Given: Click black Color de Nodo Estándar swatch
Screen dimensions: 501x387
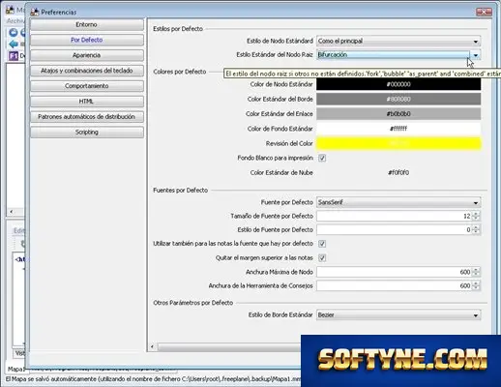Looking at the screenshot, I should (x=398, y=84).
